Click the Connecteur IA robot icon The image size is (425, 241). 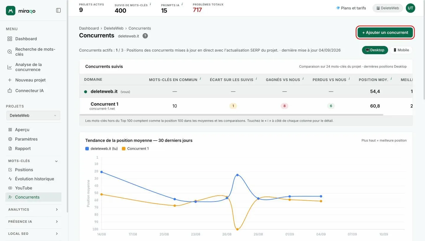pos(10,91)
